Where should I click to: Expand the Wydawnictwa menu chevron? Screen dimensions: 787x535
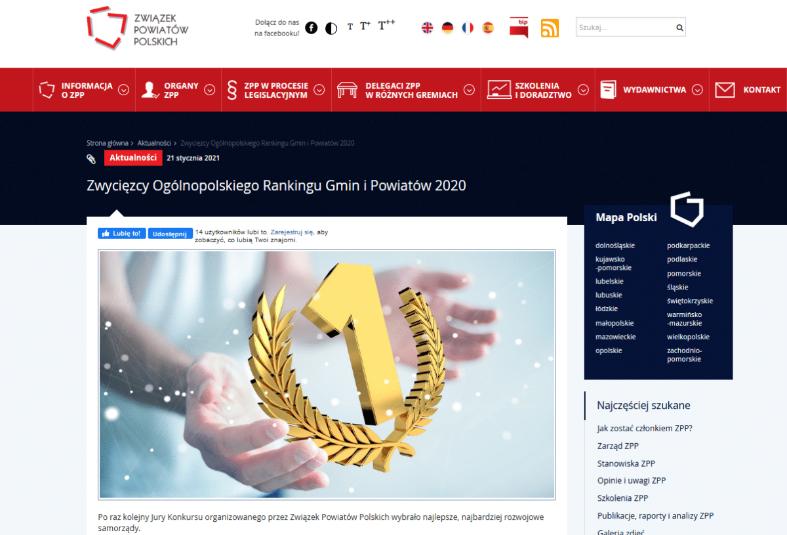pyautogui.click(x=697, y=90)
